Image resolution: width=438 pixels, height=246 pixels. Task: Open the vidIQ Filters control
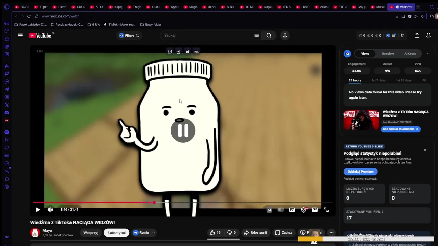click(129, 36)
